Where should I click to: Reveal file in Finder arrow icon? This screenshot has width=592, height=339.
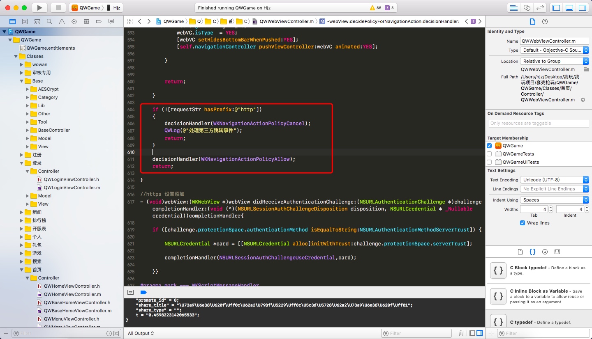pyautogui.click(x=583, y=100)
